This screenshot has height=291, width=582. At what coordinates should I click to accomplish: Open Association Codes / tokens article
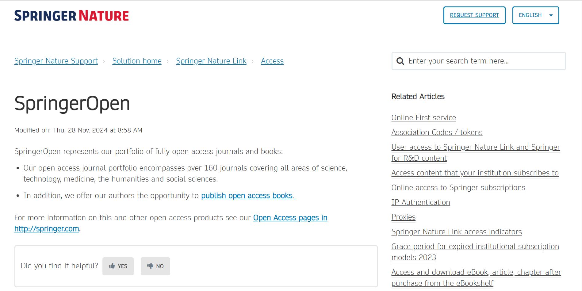[437, 132]
